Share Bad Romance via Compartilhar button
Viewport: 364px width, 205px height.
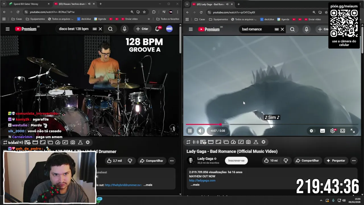(307, 161)
